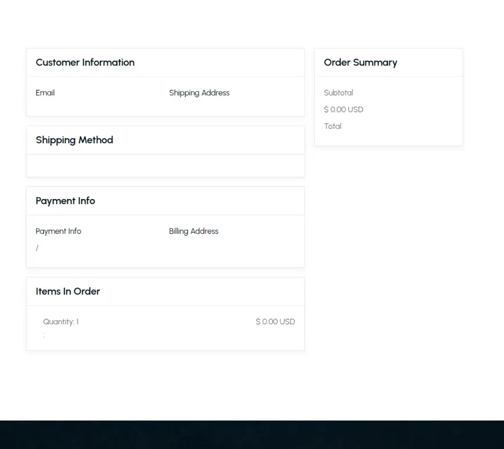Click the Order Summary heading
Image resolution: width=504 pixels, height=449 pixels.
(x=360, y=62)
